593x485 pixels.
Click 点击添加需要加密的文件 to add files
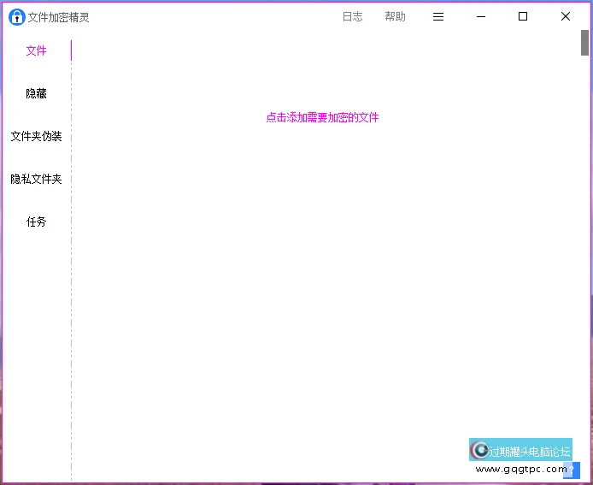322,118
